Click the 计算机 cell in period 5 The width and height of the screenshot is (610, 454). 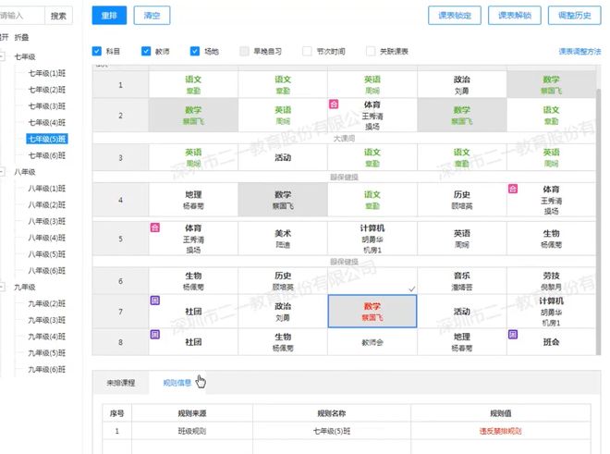[372, 239]
